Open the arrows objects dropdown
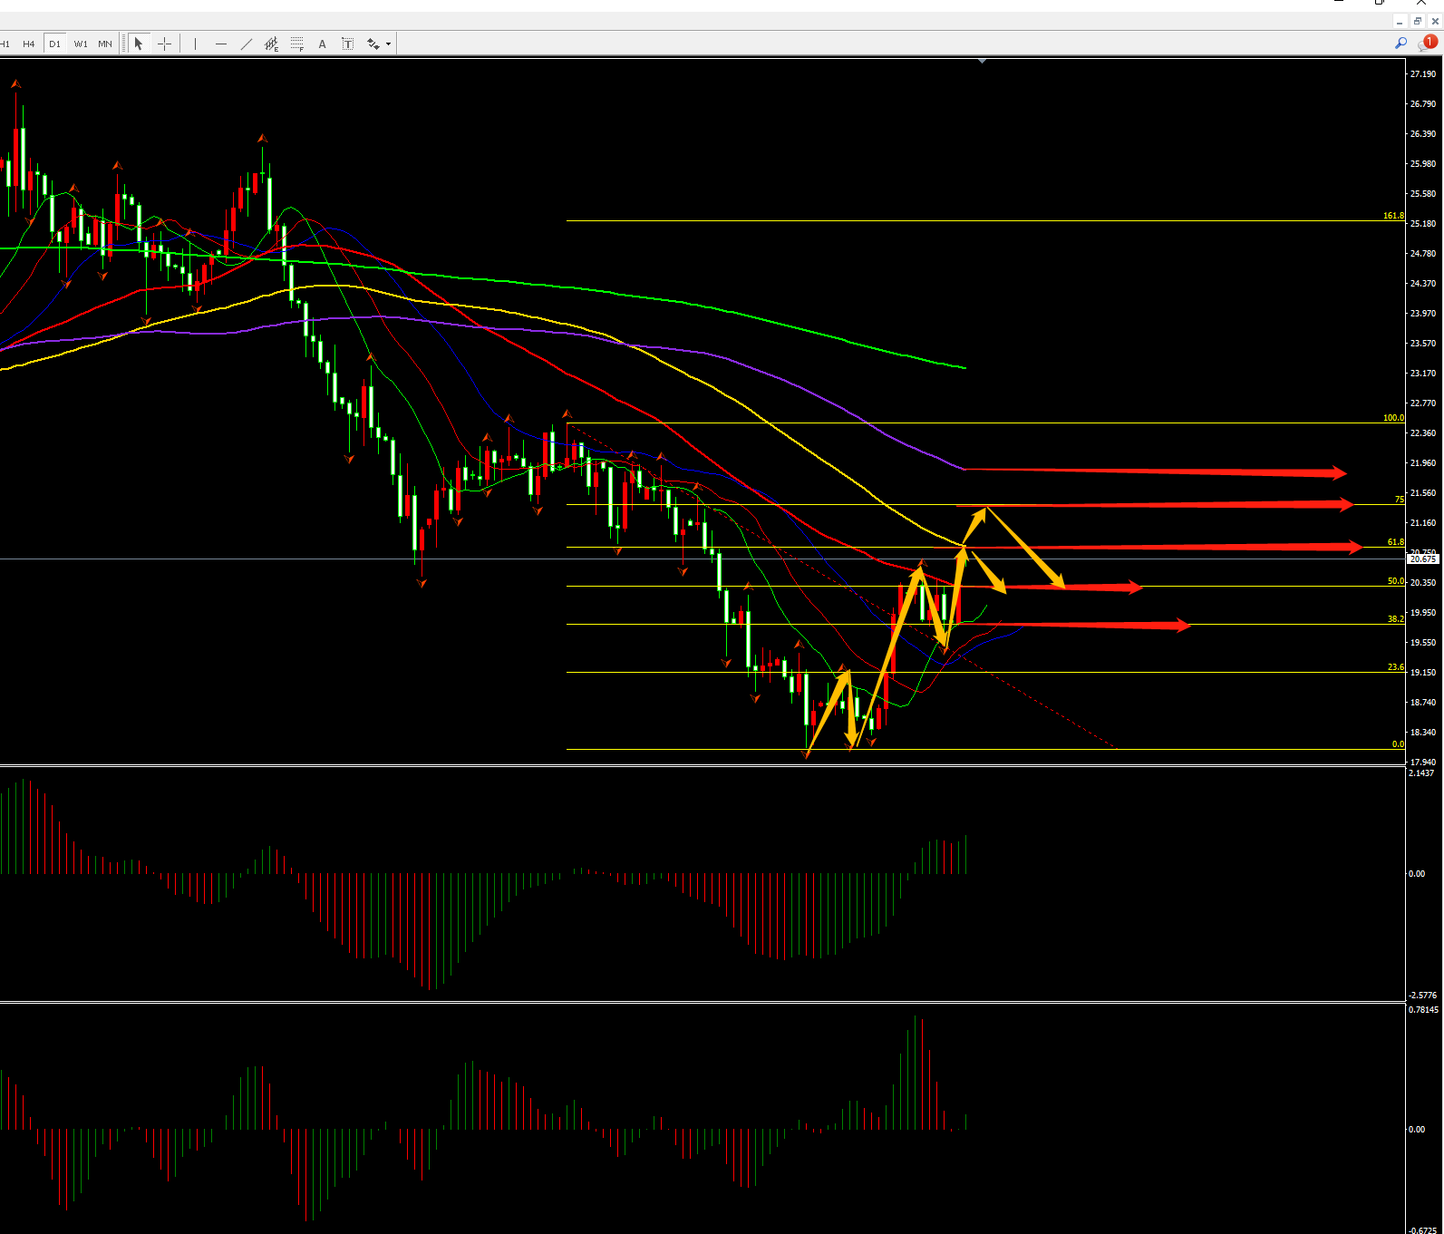 coord(388,44)
